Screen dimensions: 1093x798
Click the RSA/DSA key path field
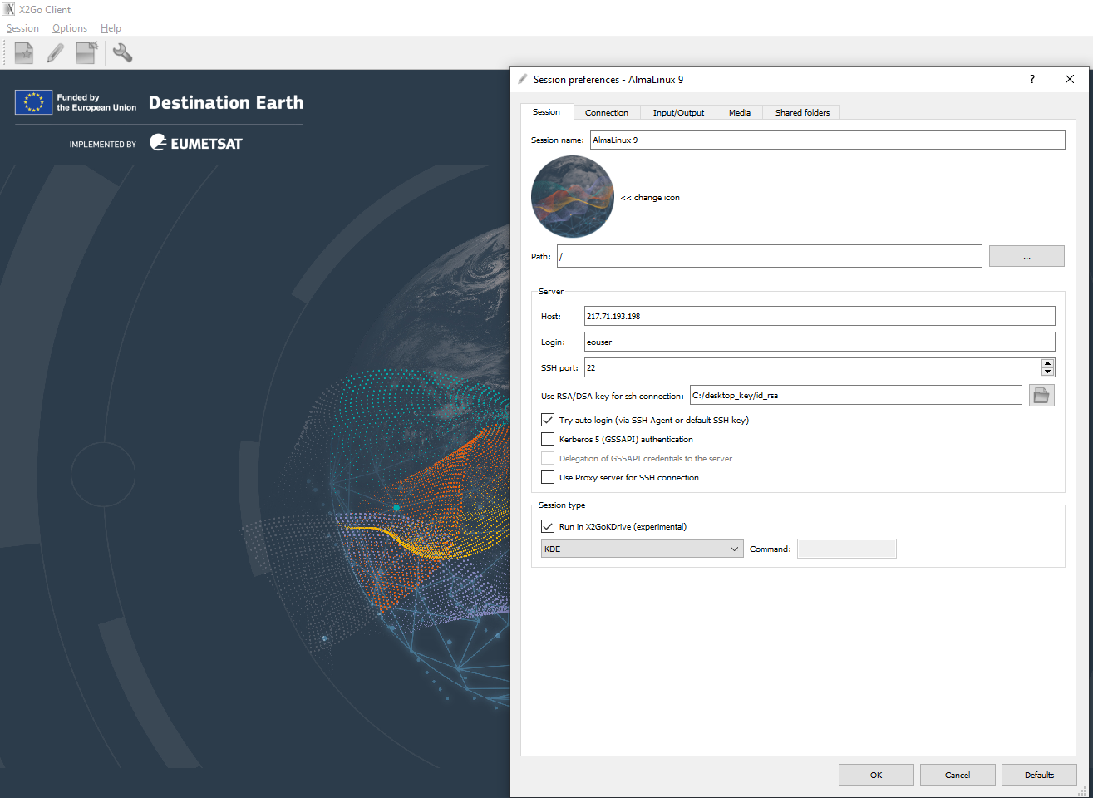point(856,395)
